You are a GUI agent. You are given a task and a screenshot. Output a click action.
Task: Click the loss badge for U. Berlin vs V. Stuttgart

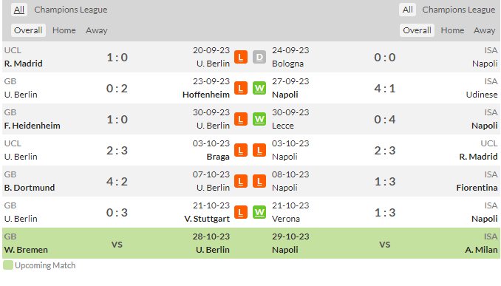[x=241, y=212]
